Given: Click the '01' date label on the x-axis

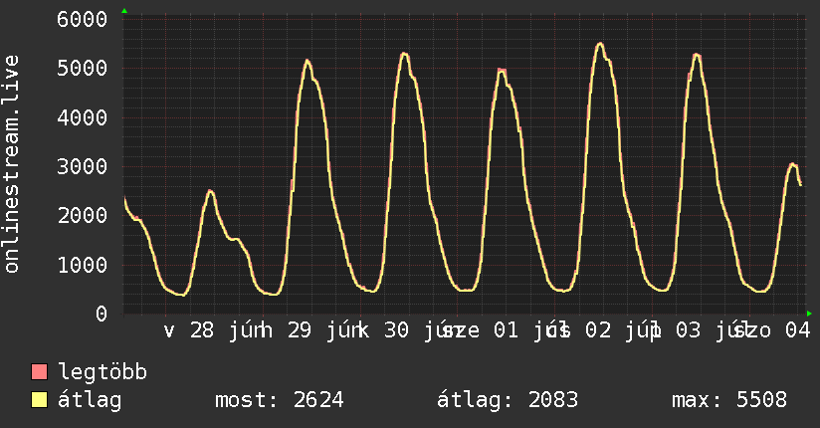Looking at the screenshot, I should (506, 330).
